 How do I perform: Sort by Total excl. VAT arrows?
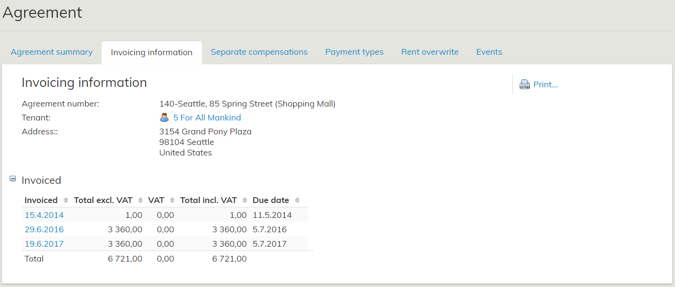[140, 201]
